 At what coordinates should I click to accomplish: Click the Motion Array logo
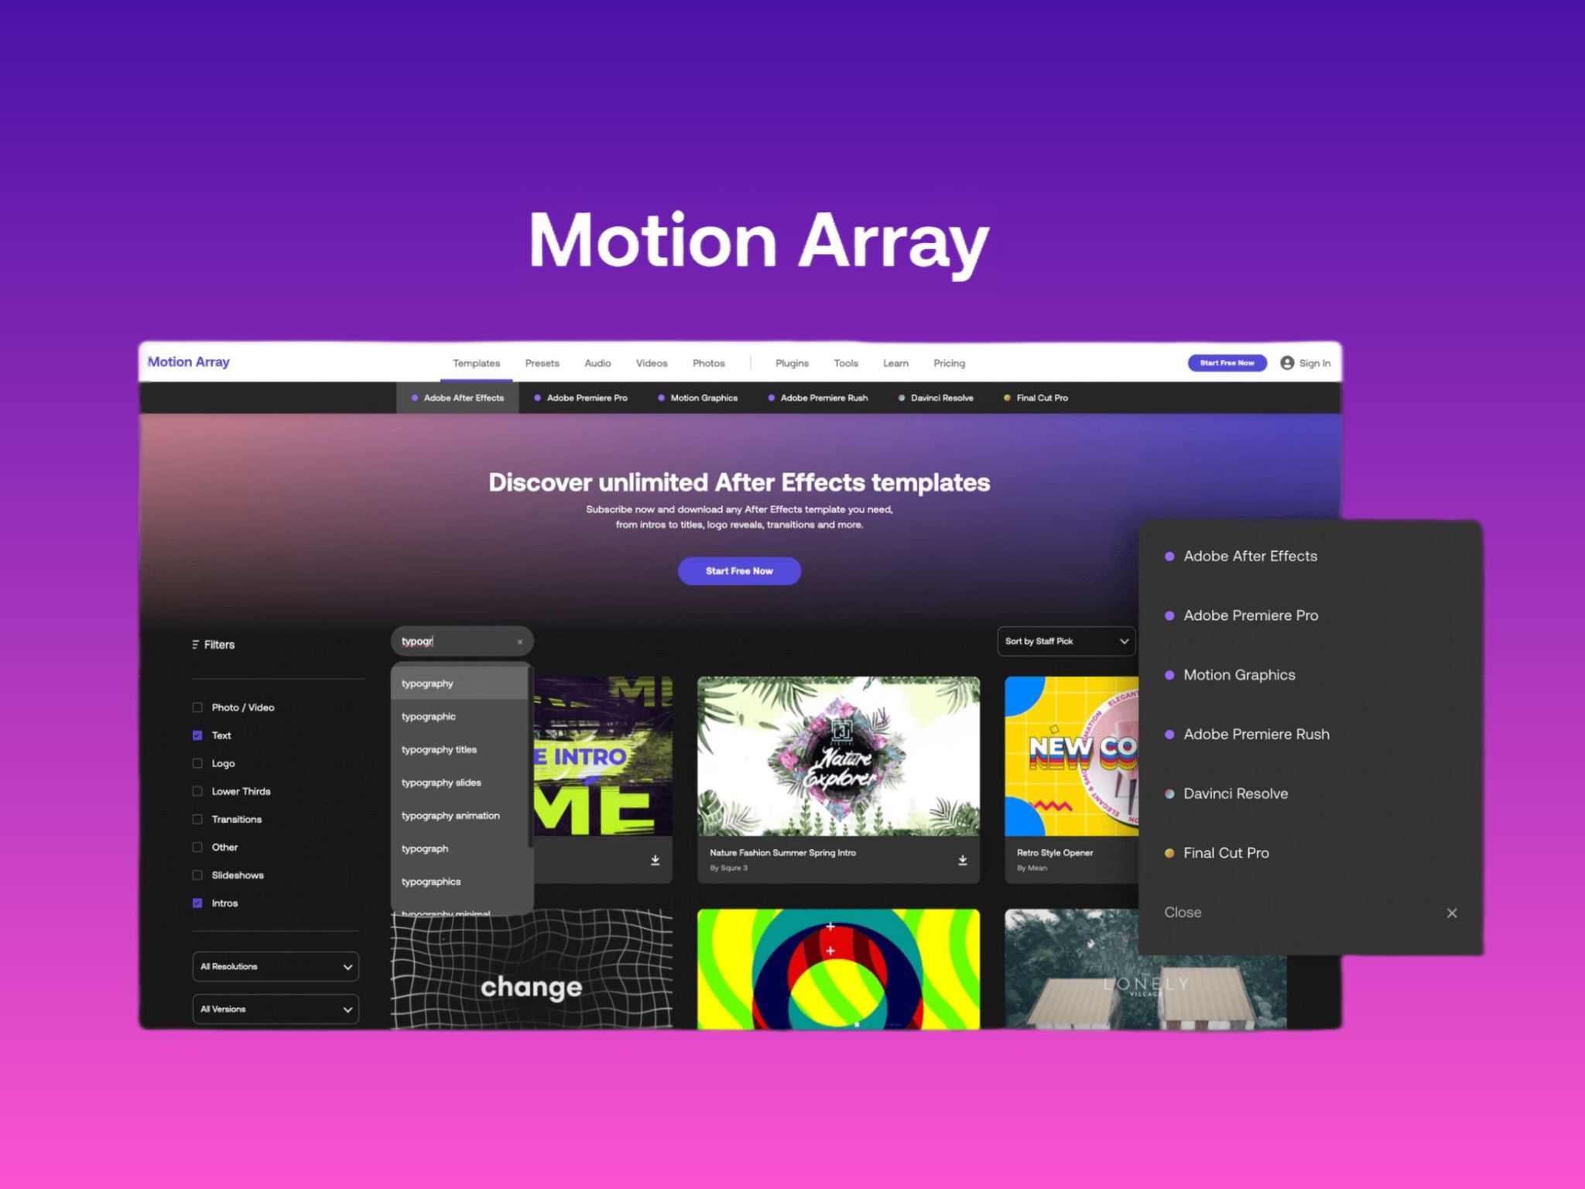click(x=189, y=362)
